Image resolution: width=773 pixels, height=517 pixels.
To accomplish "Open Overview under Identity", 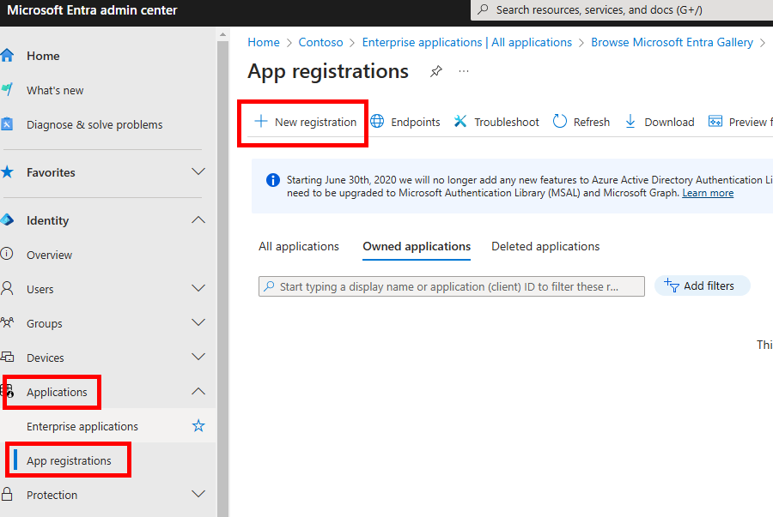I will [x=49, y=255].
